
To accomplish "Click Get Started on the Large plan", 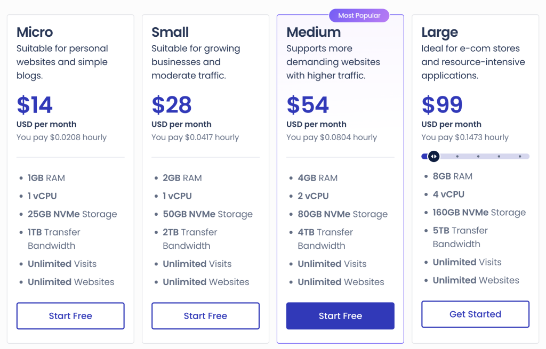I will point(475,314).
